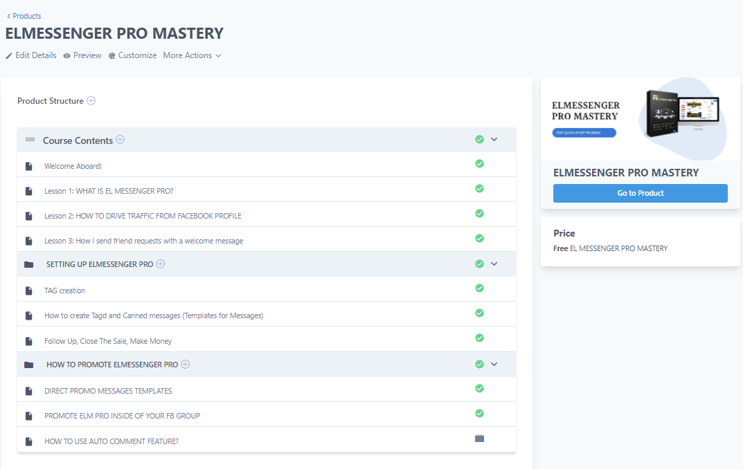Open Preview of the product
Image resolution: width=743 pixels, height=469 pixels.
pos(82,55)
